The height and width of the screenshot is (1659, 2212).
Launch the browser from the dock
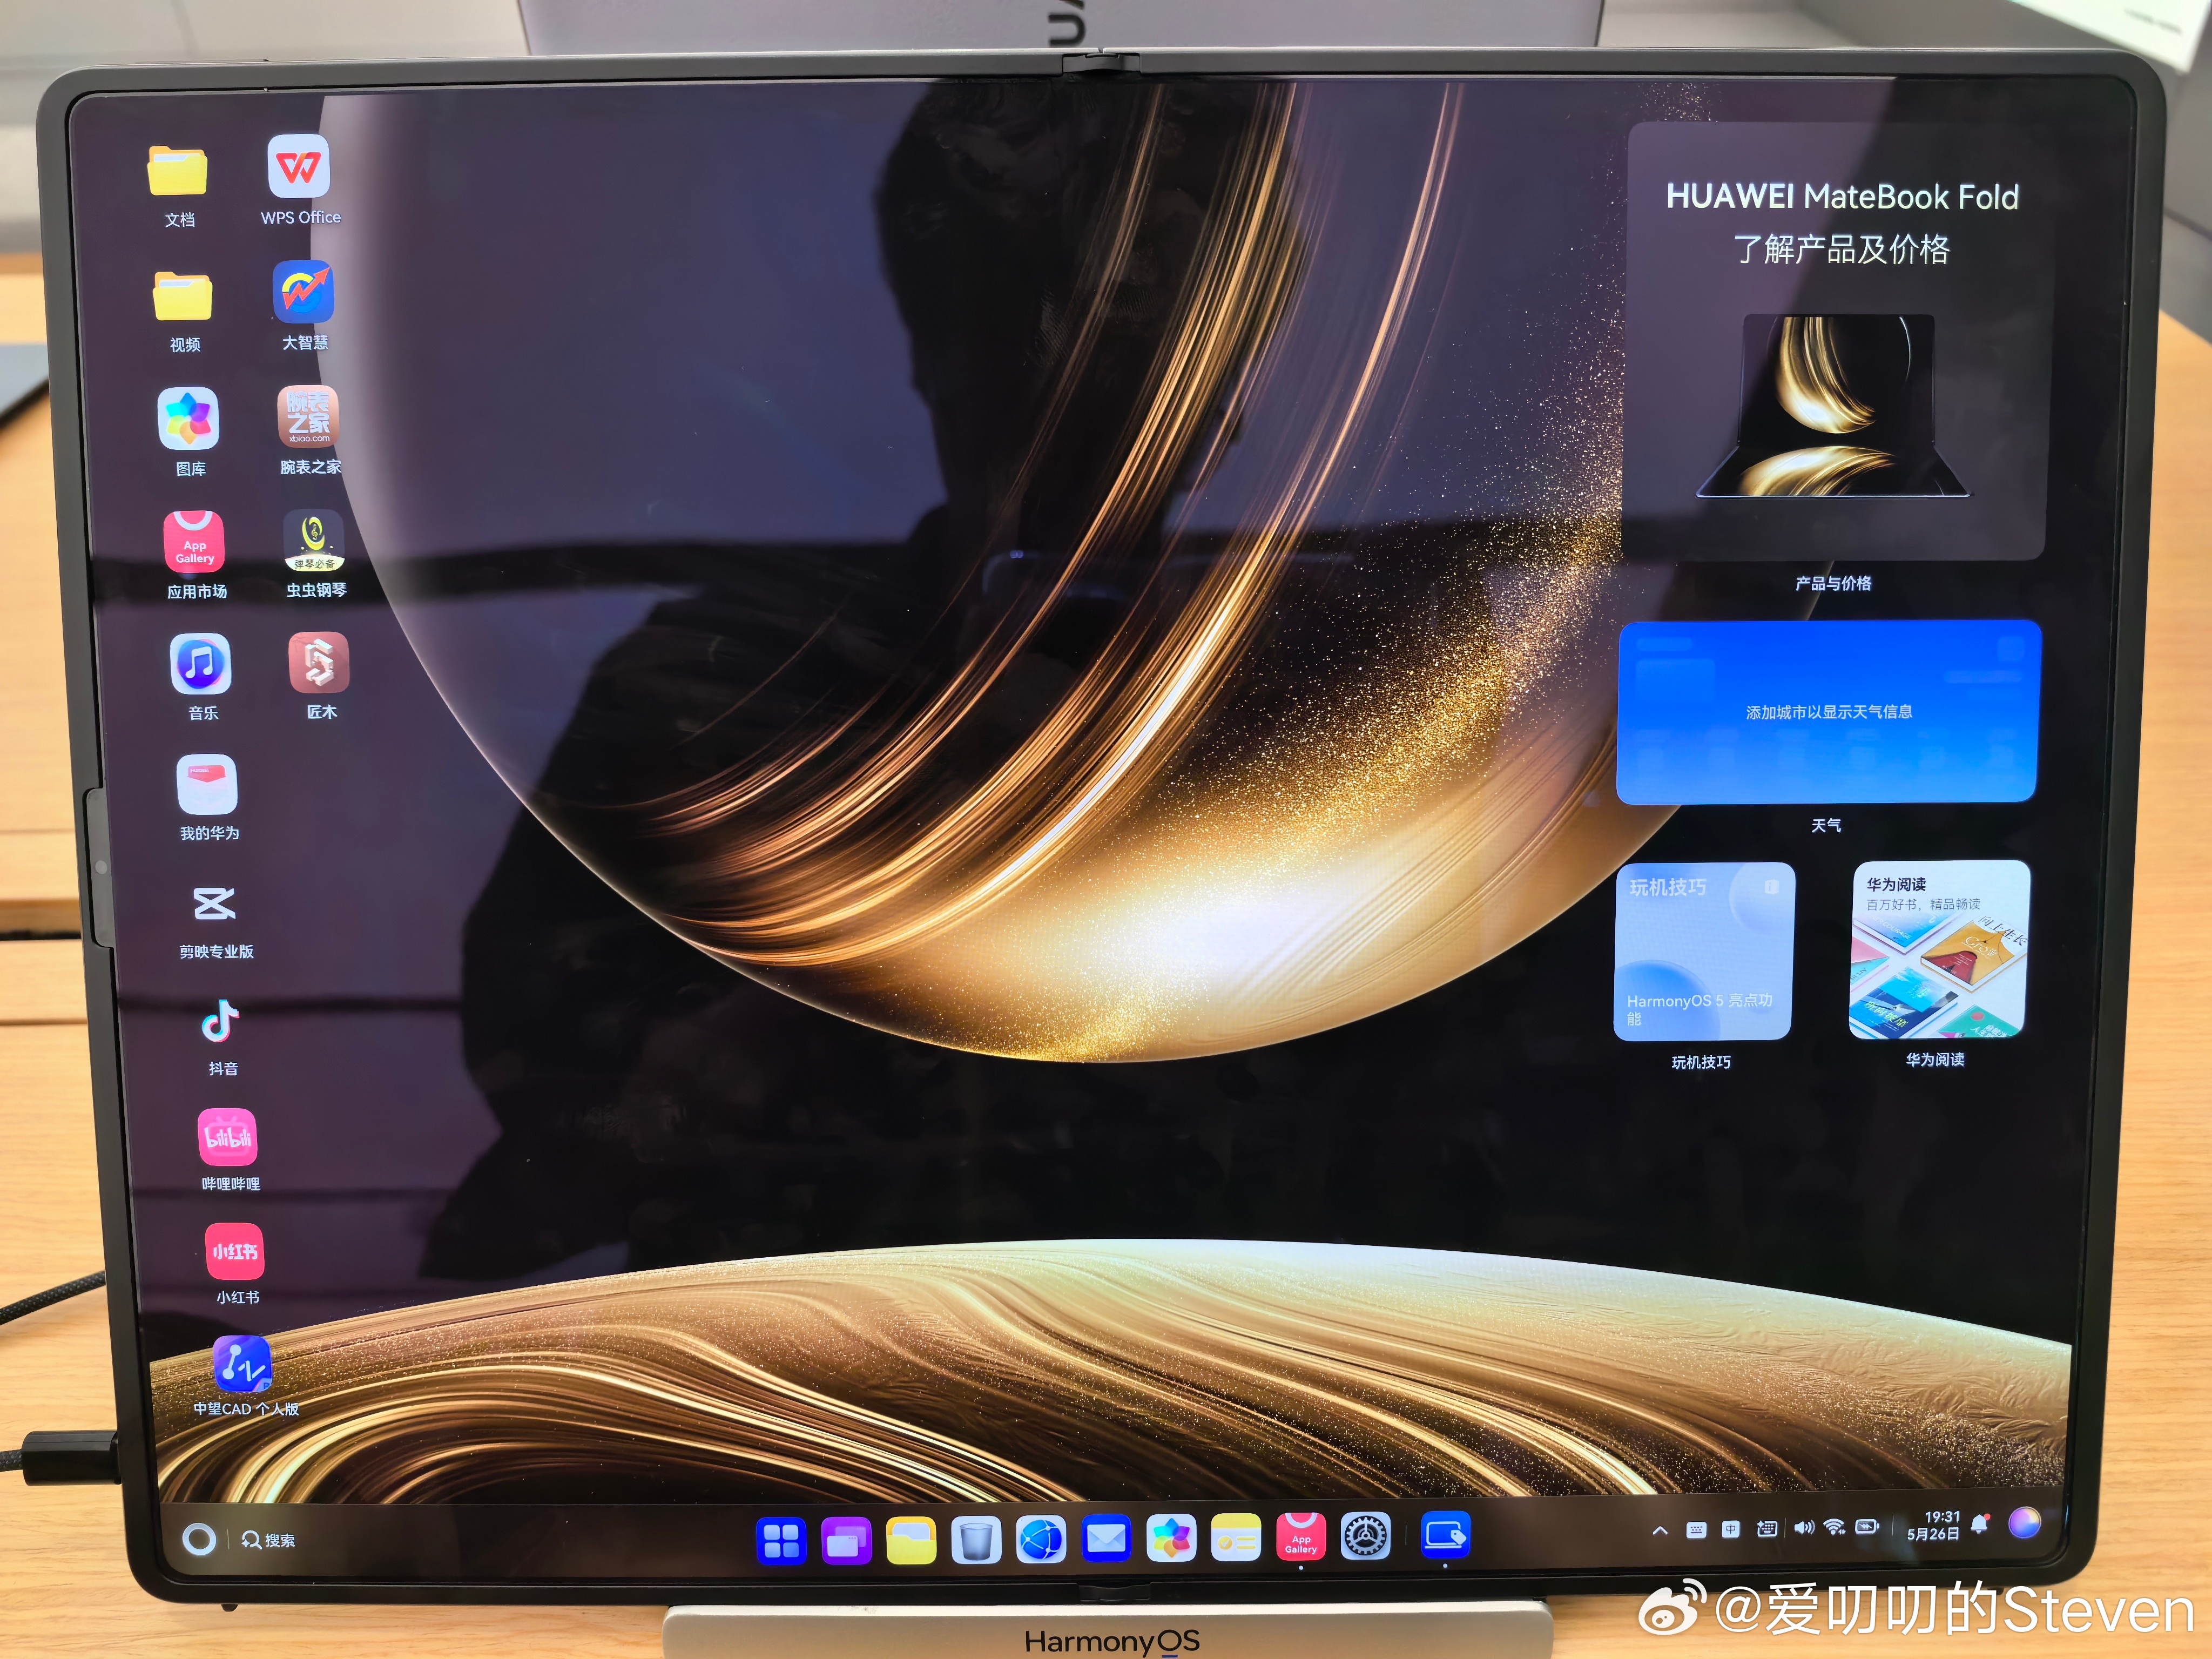(x=1041, y=1539)
